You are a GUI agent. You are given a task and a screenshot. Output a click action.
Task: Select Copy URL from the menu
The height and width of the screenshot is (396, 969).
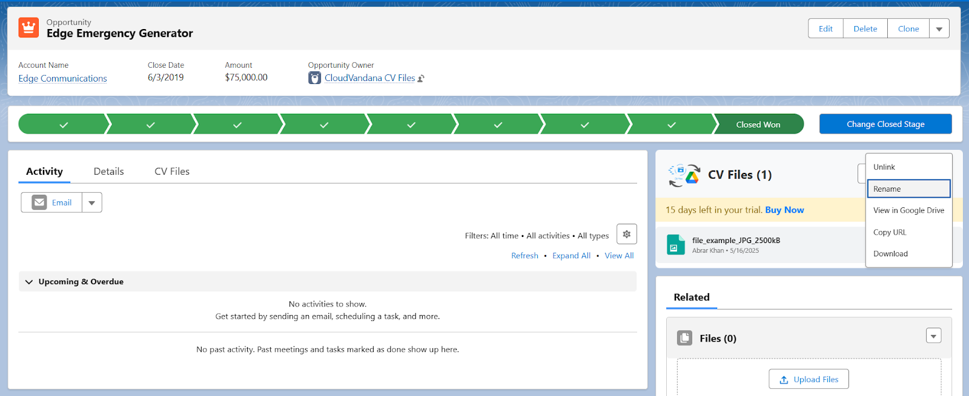coord(908,232)
